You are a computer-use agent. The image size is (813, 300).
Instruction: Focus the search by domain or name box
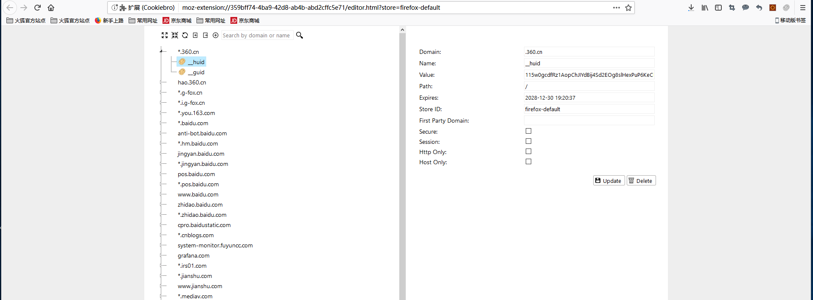point(257,35)
